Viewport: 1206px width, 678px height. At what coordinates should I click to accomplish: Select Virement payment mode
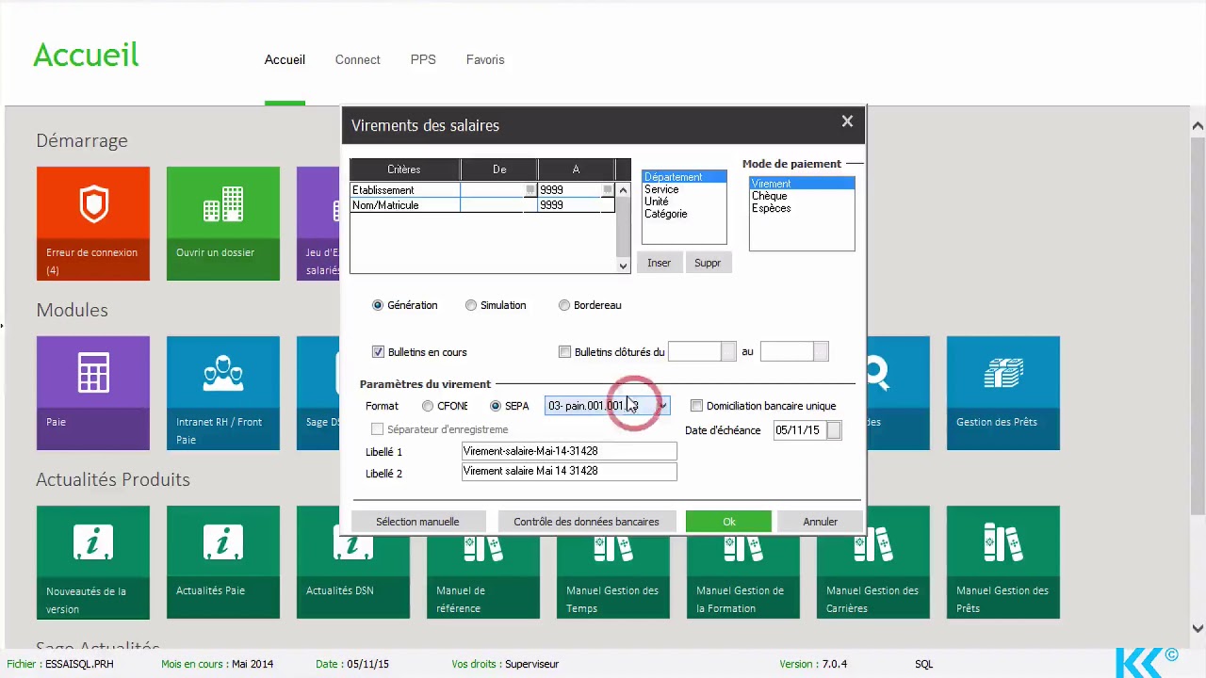(x=802, y=184)
